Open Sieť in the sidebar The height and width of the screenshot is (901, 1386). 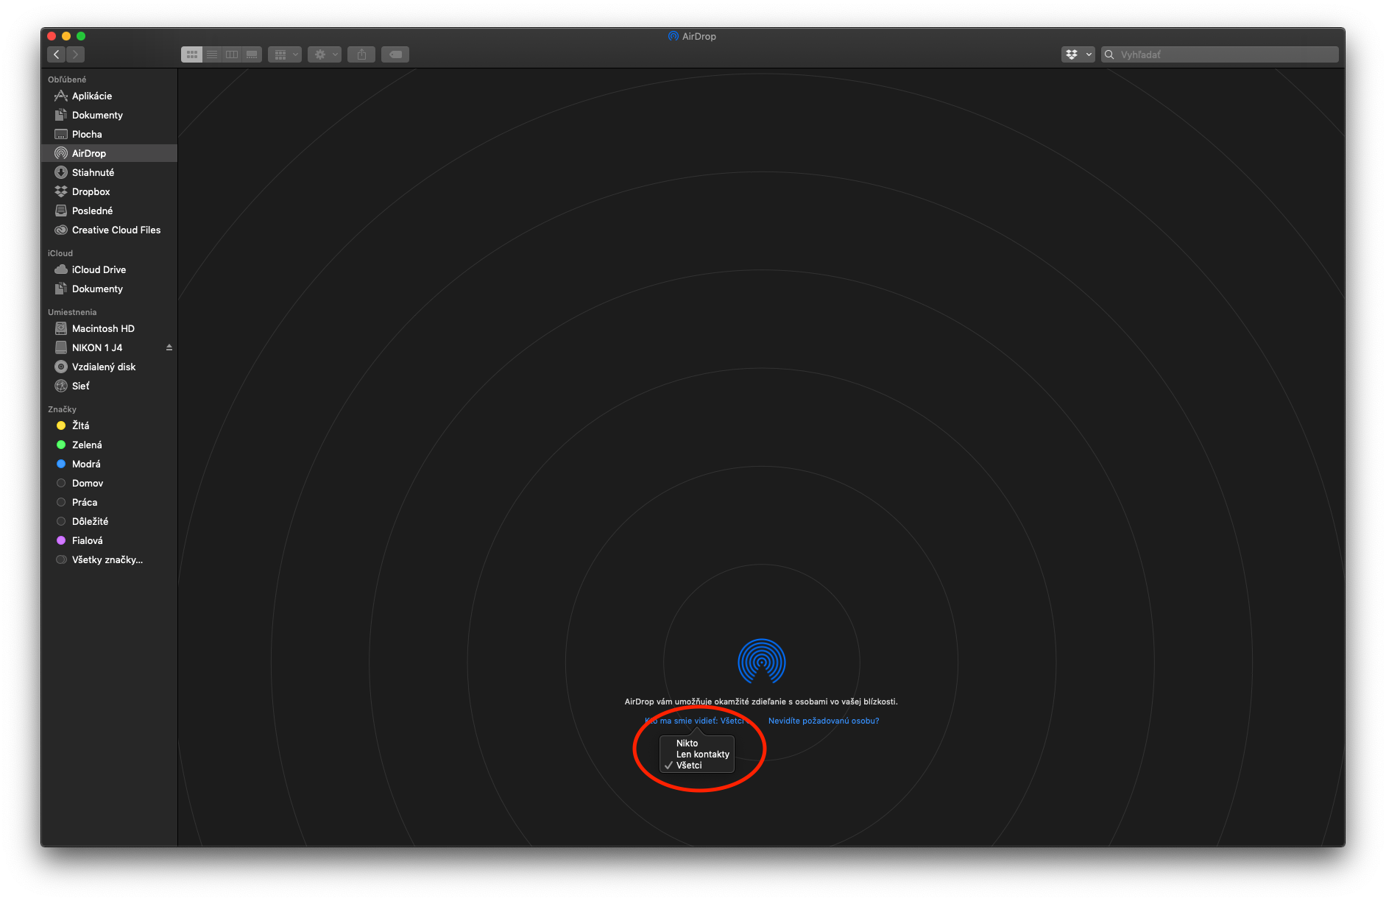[x=109, y=386]
